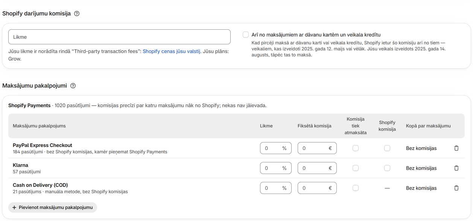This screenshot has width=473, height=221.
Task: Edit PayPal Express Checkout rate percent field
Action: 276,148
